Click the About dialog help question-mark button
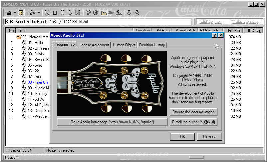 [214, 35]
